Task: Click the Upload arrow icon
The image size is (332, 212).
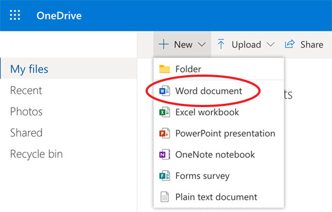Action: point(221,44)
